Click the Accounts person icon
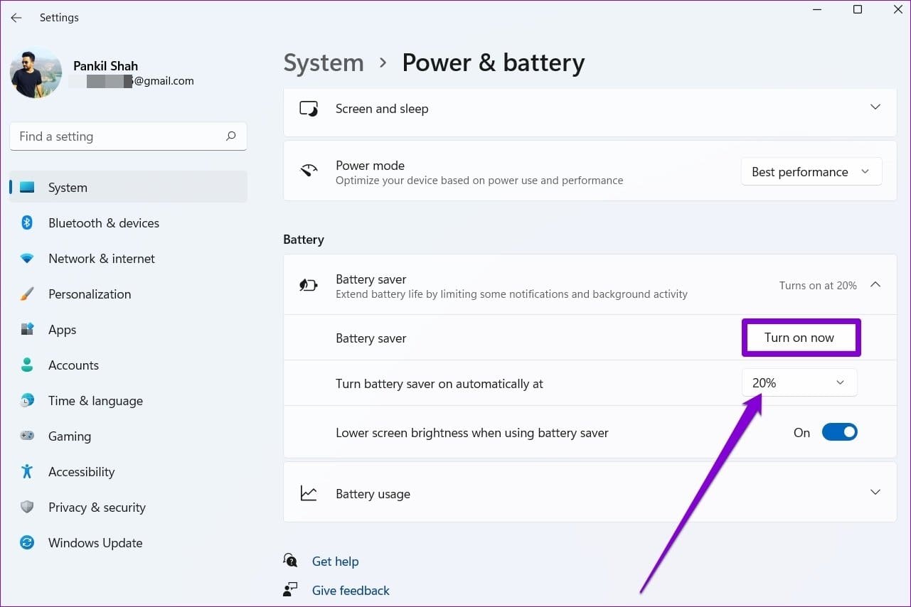This screenshot has width=911, height=607. [x=27, y=365]
